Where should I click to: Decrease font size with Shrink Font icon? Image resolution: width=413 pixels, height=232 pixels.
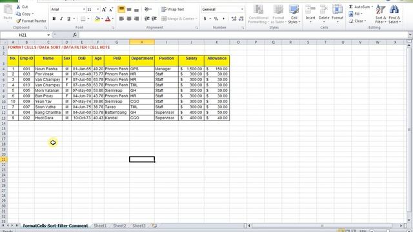pos(111,10)
